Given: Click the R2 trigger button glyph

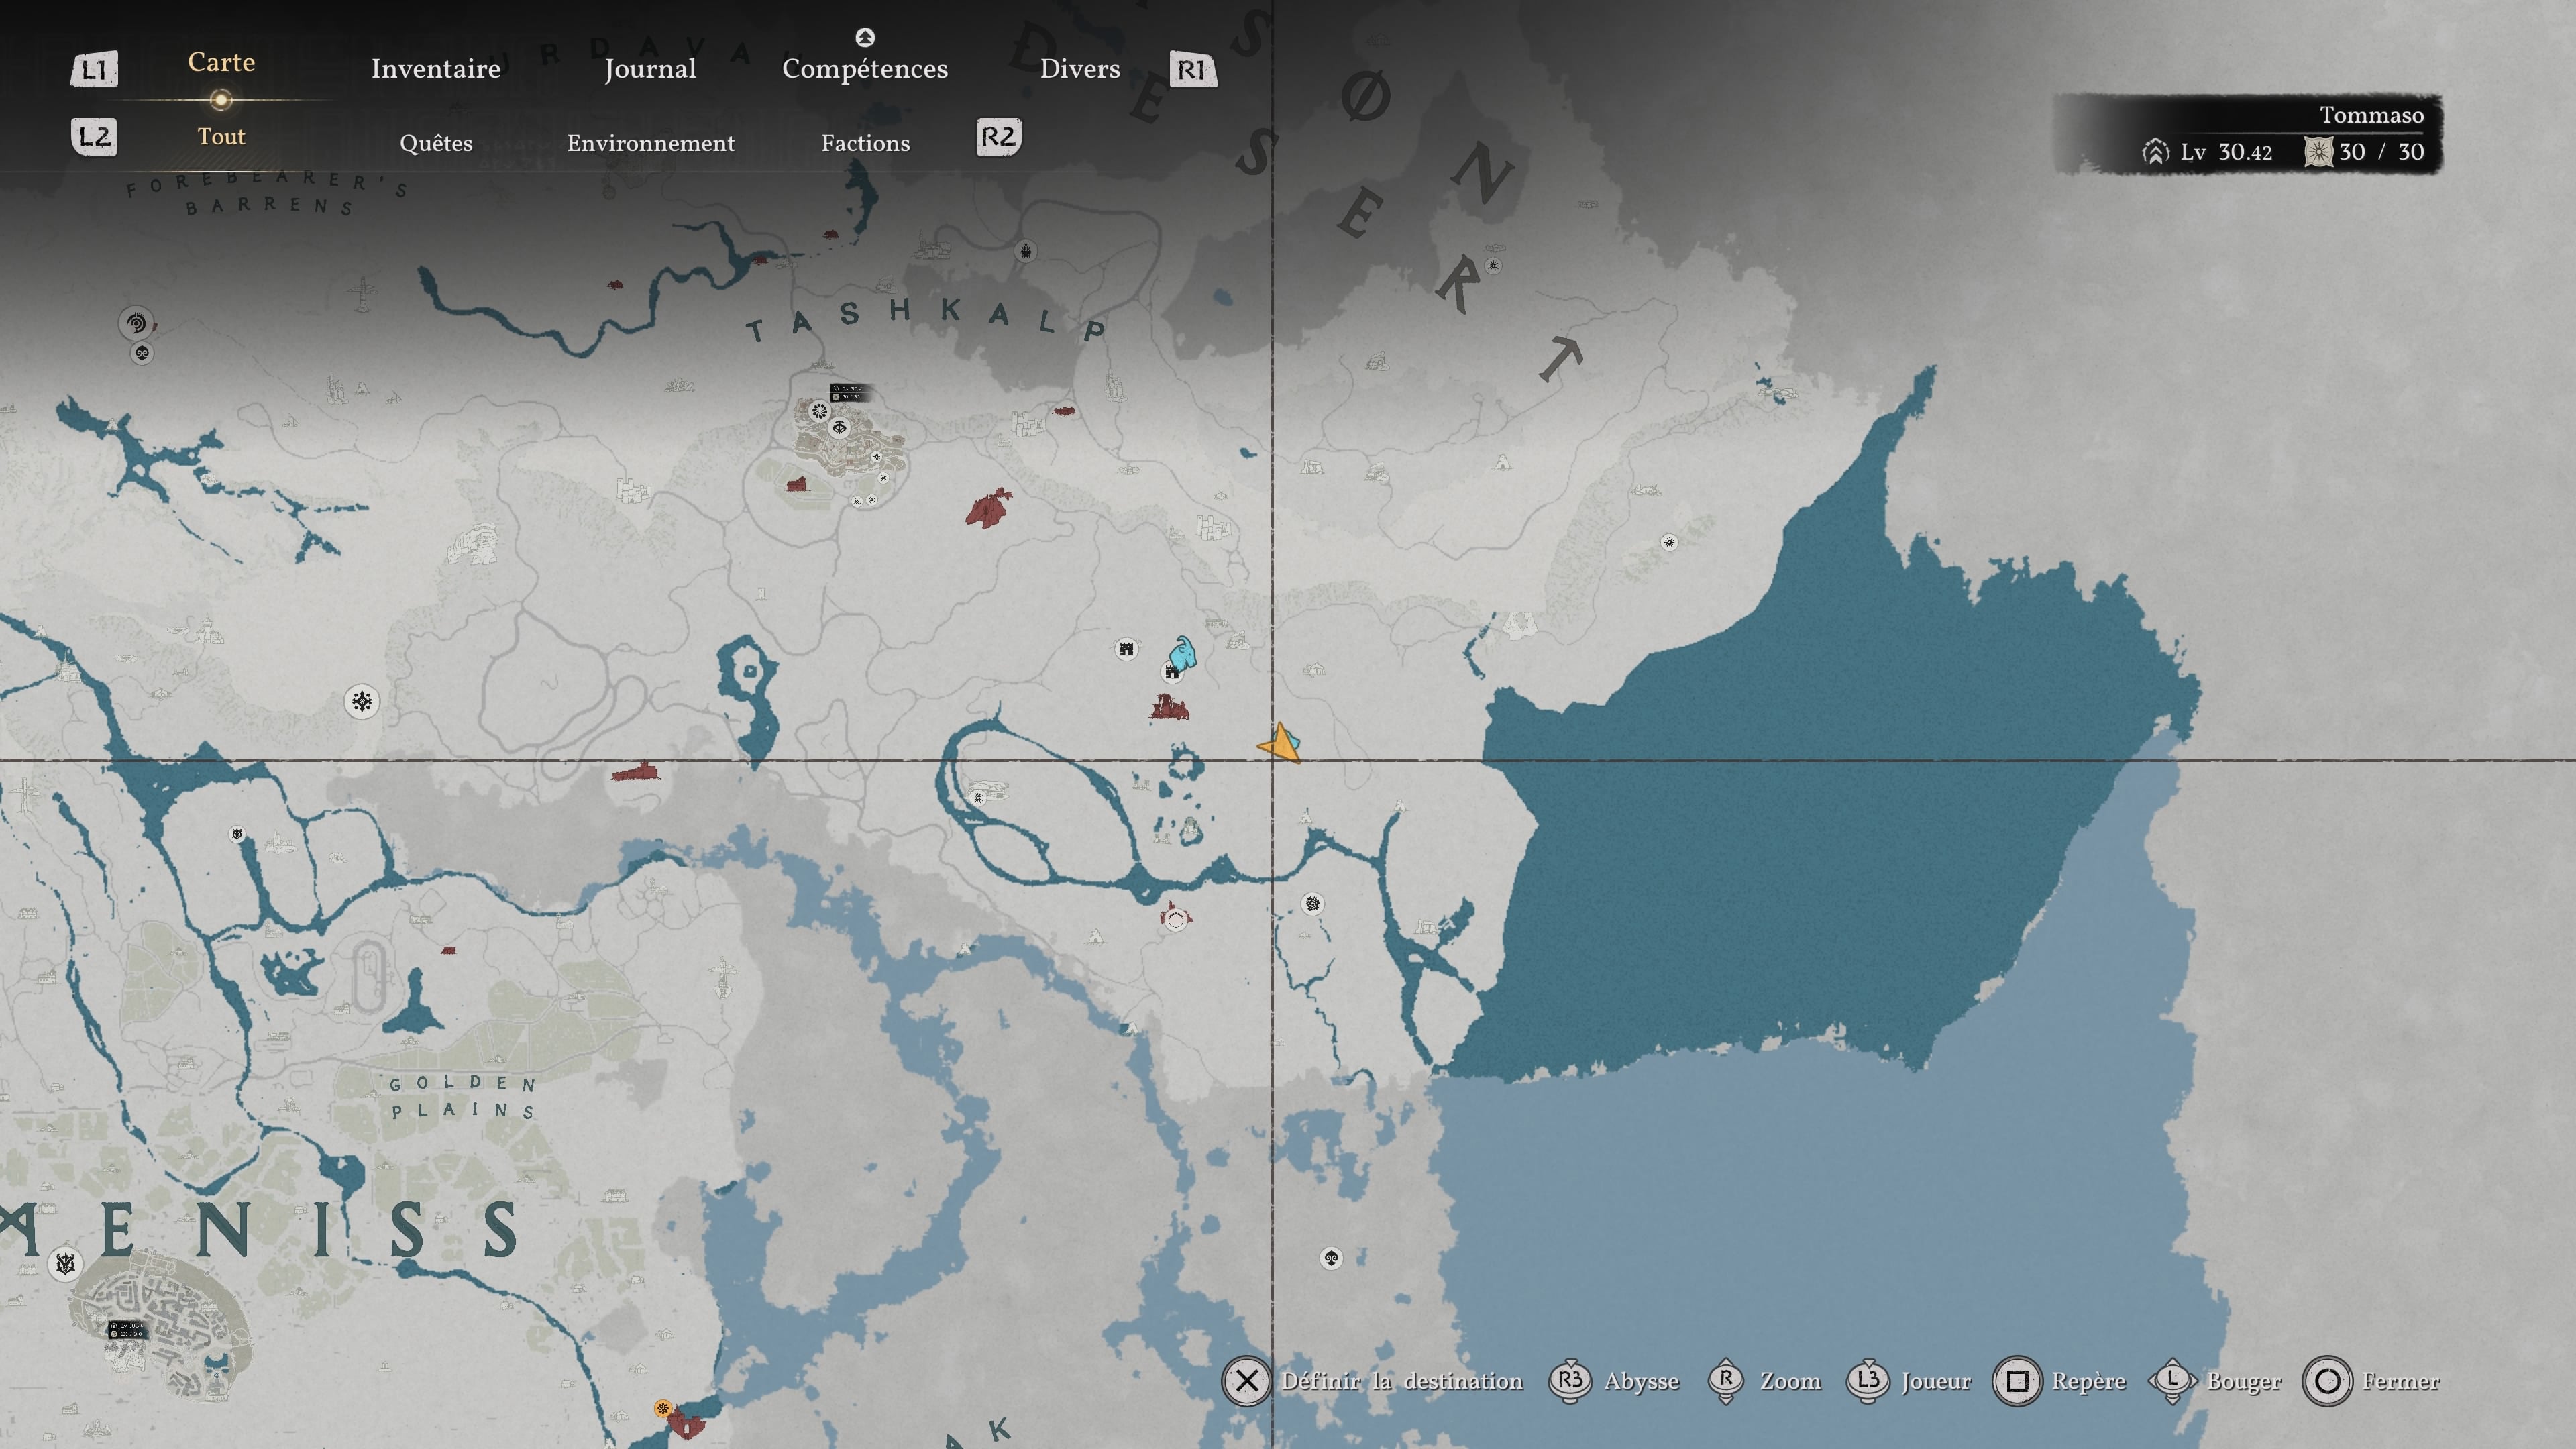Looking at the screenshot, I should 998,136.
